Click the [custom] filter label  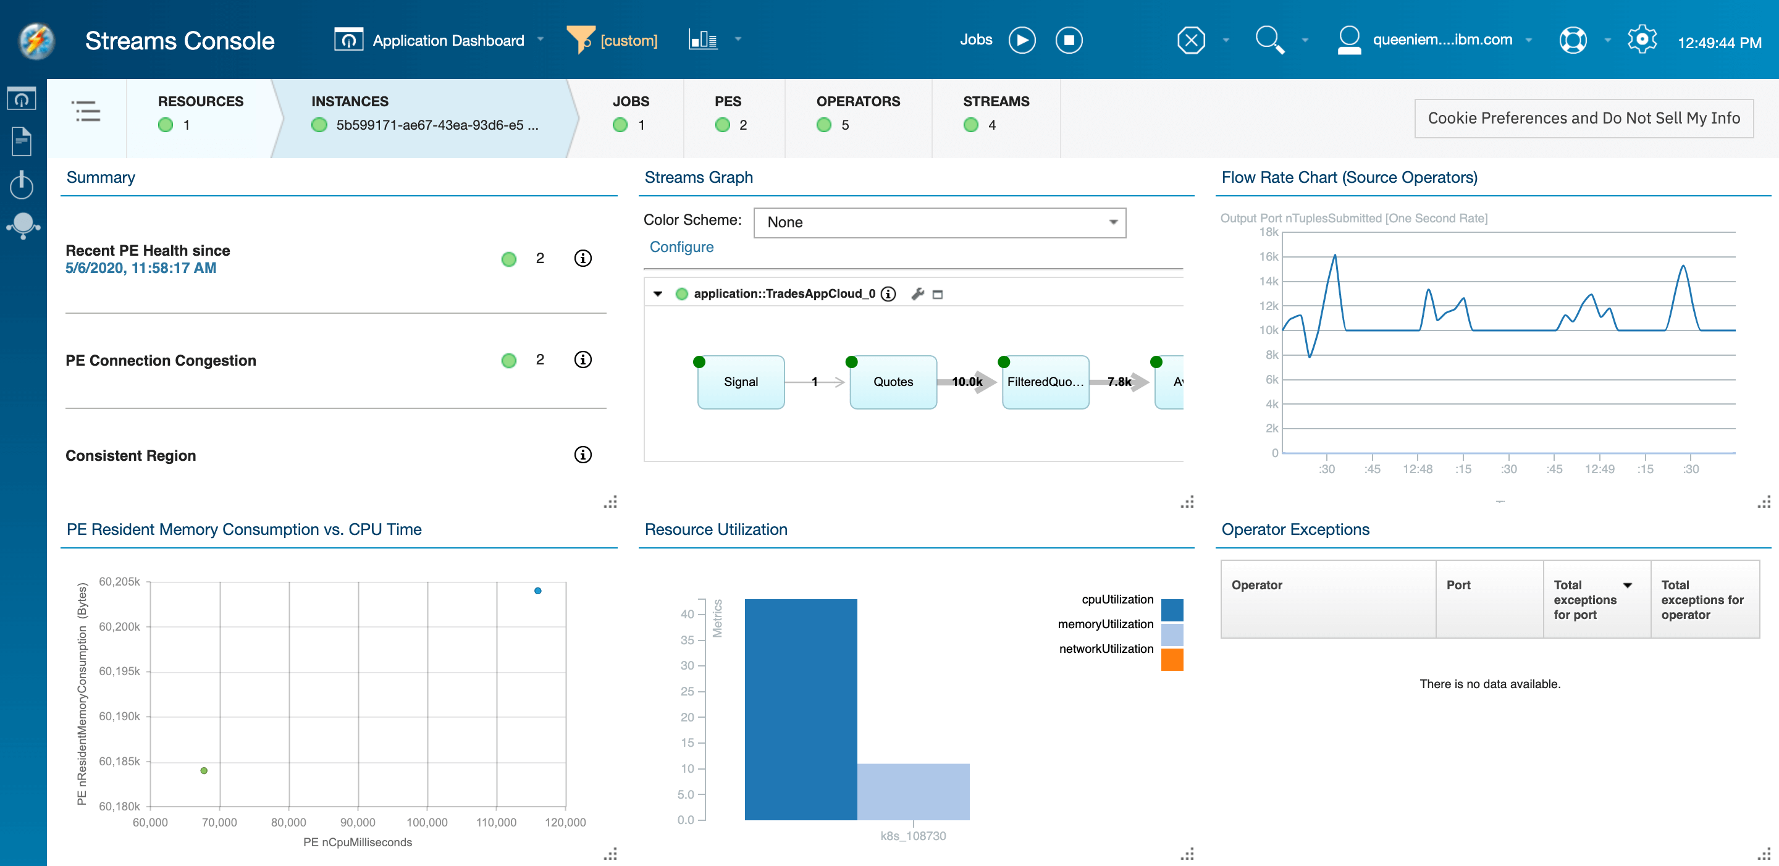pos(628,40)
